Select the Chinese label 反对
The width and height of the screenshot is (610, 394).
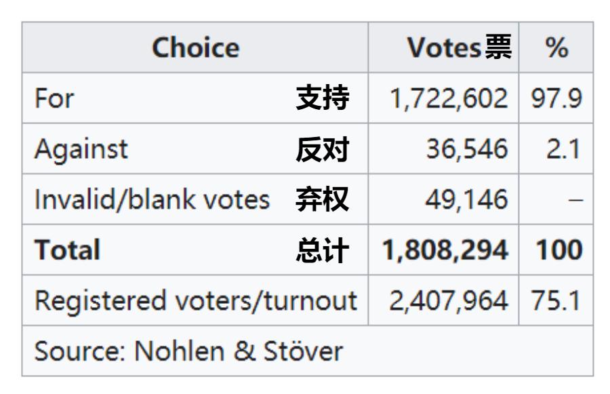[323, 149]
